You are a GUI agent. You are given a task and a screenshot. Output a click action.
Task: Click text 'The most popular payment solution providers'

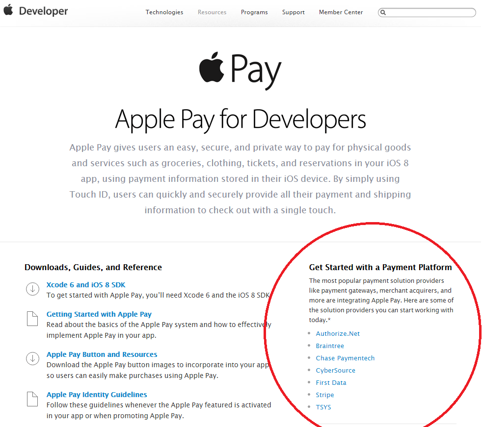pos(376,281)
